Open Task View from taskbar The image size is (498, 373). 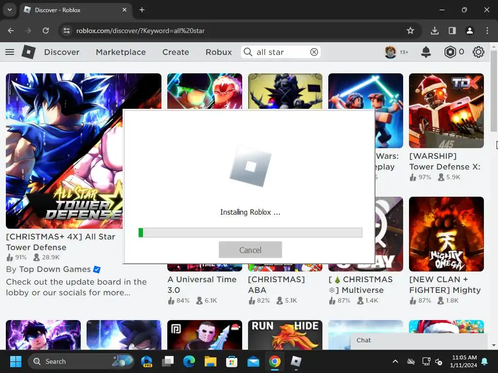tap(168, 361)
